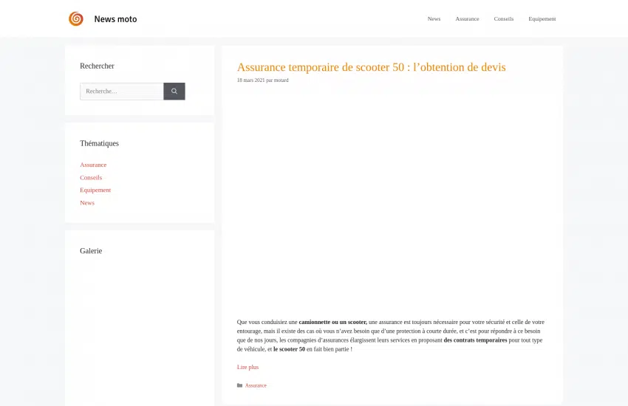Follow the Lire plus link
Image resolution: width=628 pixels, height=406 pixels.
click(x=248, y=367)
